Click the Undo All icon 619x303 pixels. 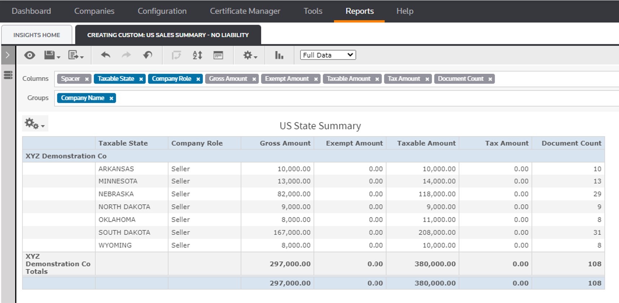(148, 55)
